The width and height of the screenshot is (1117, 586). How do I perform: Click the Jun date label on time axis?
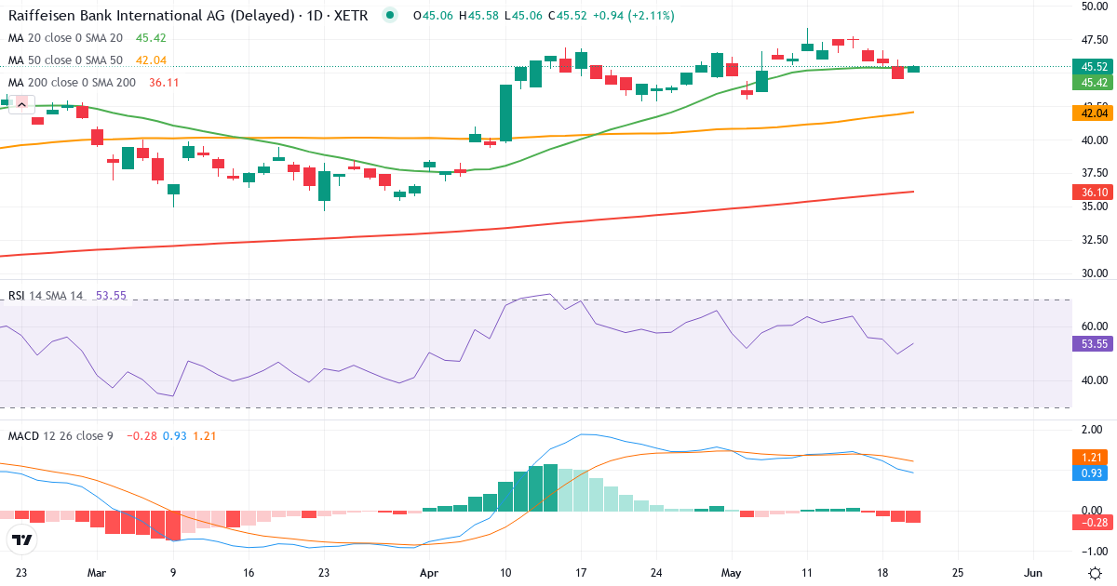point(1032,571)
